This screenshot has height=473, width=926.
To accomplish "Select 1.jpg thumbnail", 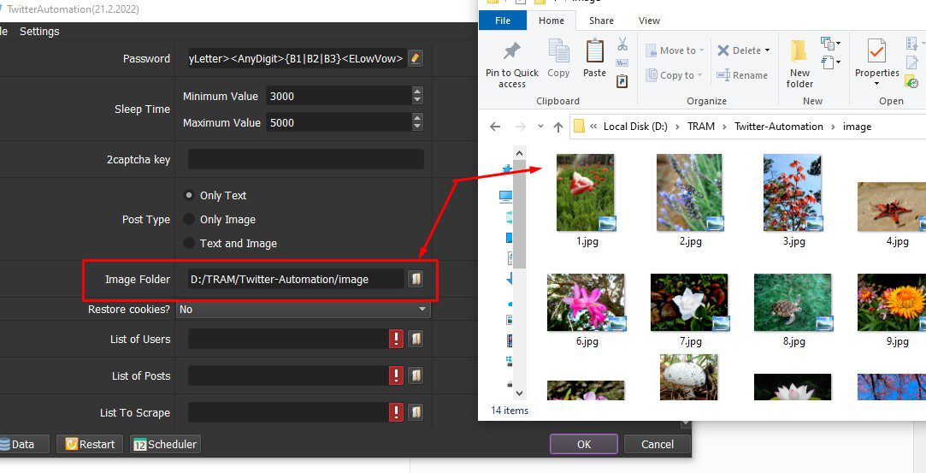I will [x=586, y=192].
